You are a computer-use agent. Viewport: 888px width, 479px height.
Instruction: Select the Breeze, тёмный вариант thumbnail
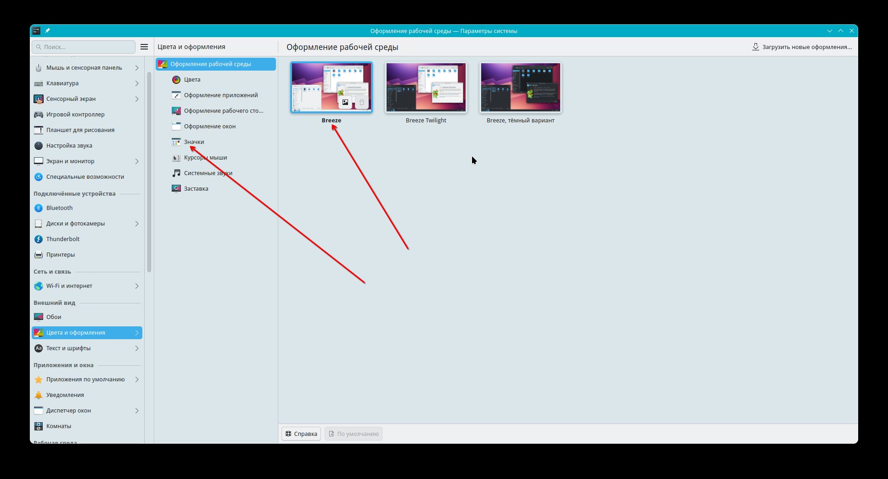tap(521, 87)
